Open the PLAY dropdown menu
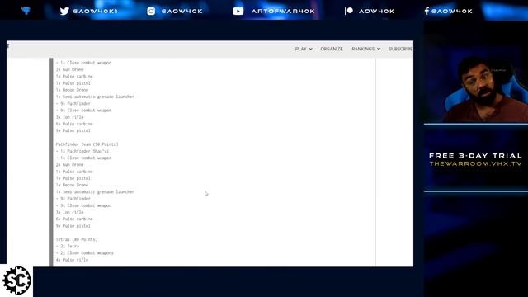Image resolution: width=528 pixels, height=297 pixels. pyautogui.click(x=304, y=49)
